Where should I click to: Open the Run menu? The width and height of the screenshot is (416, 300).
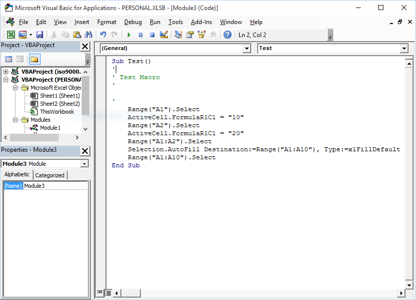tap(155, 22)
